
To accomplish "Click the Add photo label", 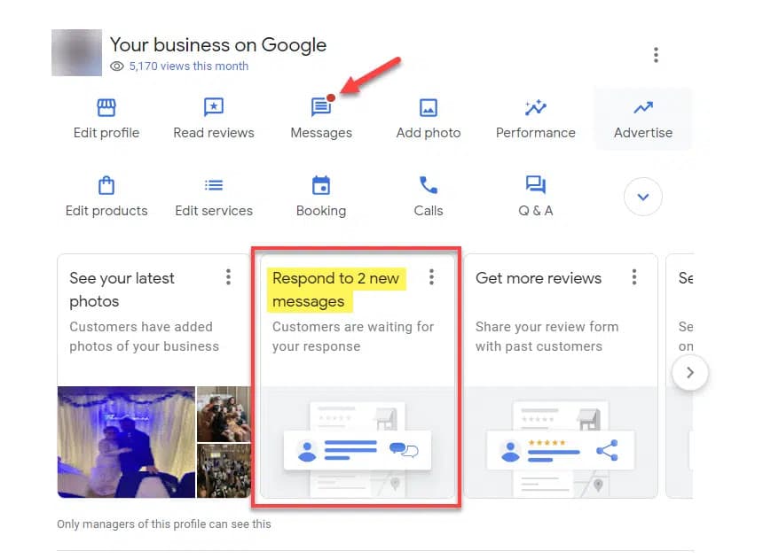I will tap(429, 133).
